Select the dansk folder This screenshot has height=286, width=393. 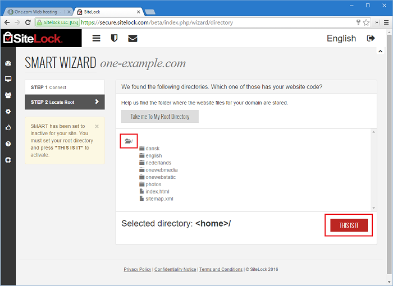point(149,148)
